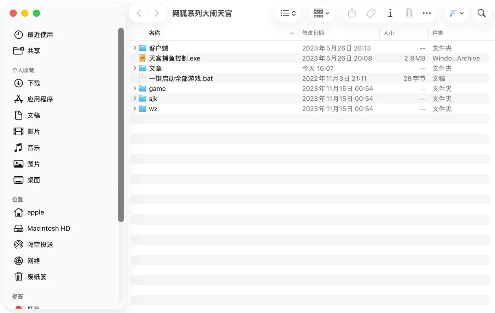Image resolution: width=495 pixels, height=313 pixels.
Task: Select the 2.8 MB size cell
Action: [415, 58]
